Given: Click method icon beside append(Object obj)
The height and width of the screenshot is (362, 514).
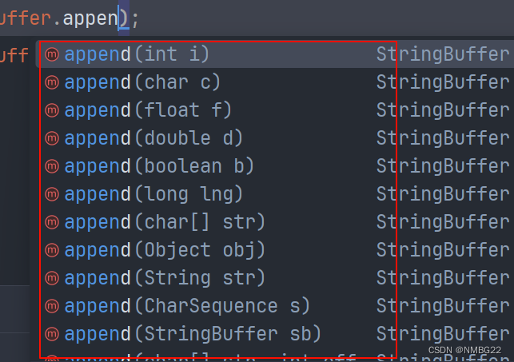Looking at the screenshot, I should 52,250.
